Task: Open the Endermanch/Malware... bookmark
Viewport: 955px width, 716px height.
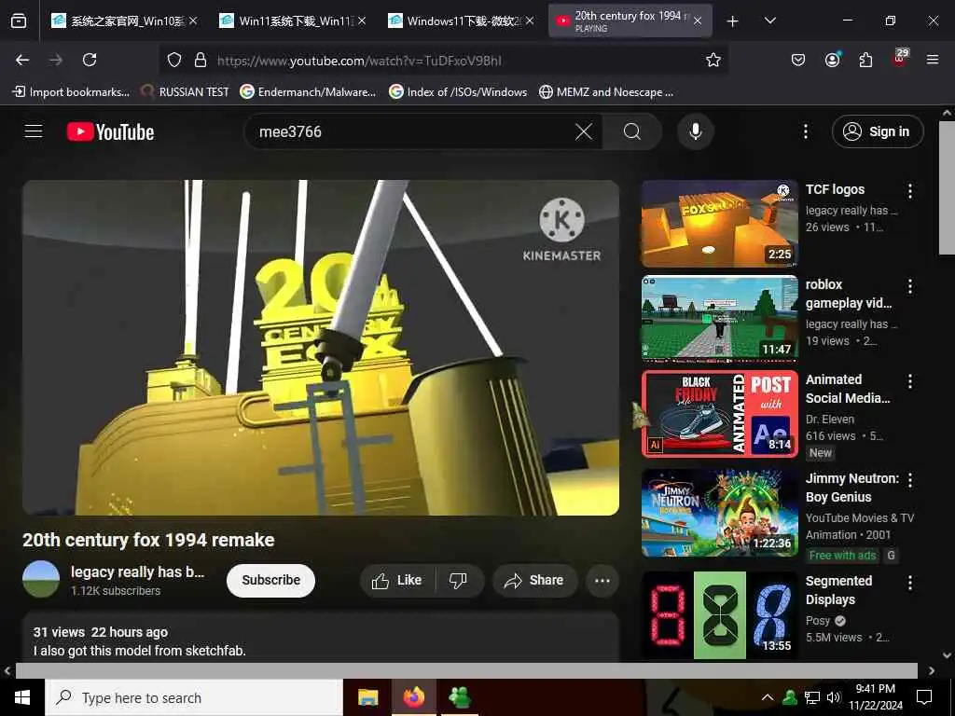Action: [x=308, y=92]
